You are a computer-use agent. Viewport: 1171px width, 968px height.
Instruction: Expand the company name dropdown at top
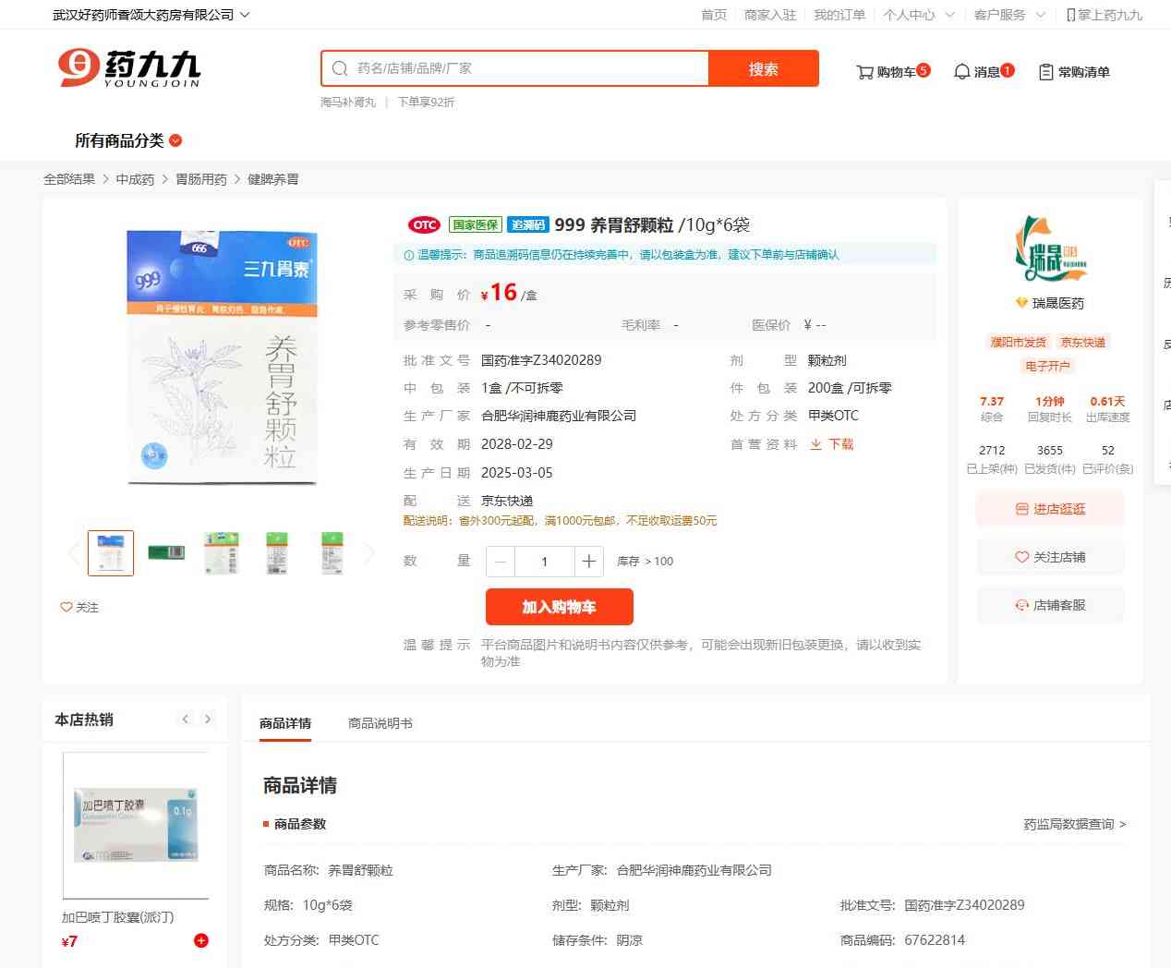(245, 15)
